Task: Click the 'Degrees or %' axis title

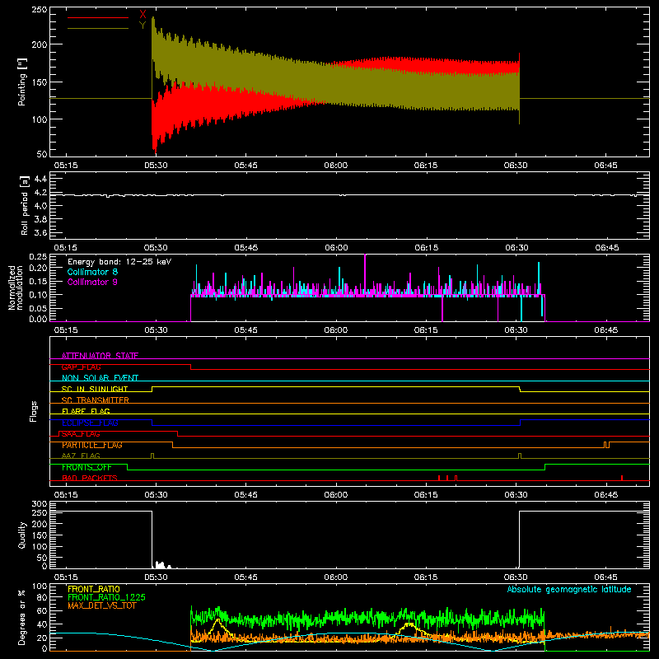Action: click(x=21, y=617)
